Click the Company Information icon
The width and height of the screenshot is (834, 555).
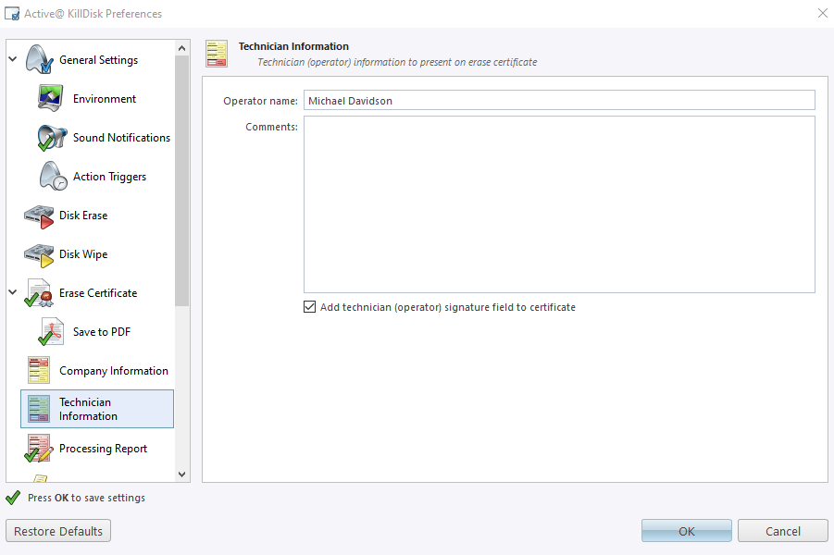click(x=39, y=371)
